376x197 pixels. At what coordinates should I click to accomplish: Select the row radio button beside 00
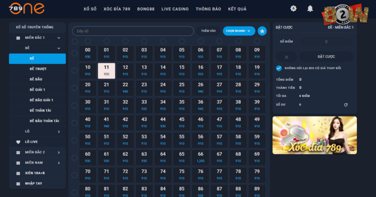[75, 53]
